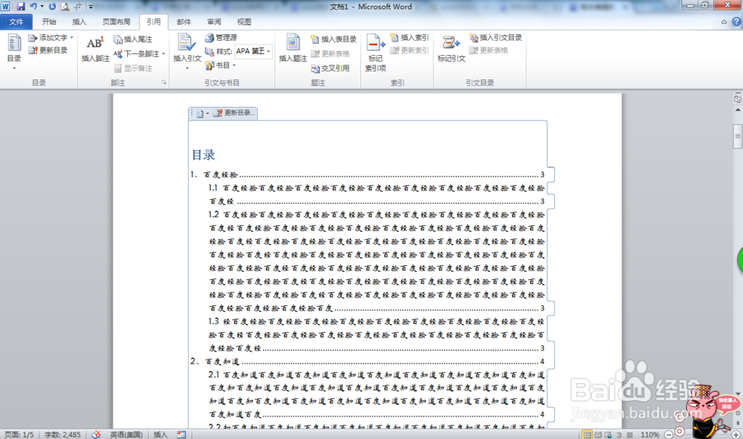The width and height of the screenshot is (743, 439).
Task: Expand the 下一条脚注 dropdown arrow
Action: click(163, 54)
